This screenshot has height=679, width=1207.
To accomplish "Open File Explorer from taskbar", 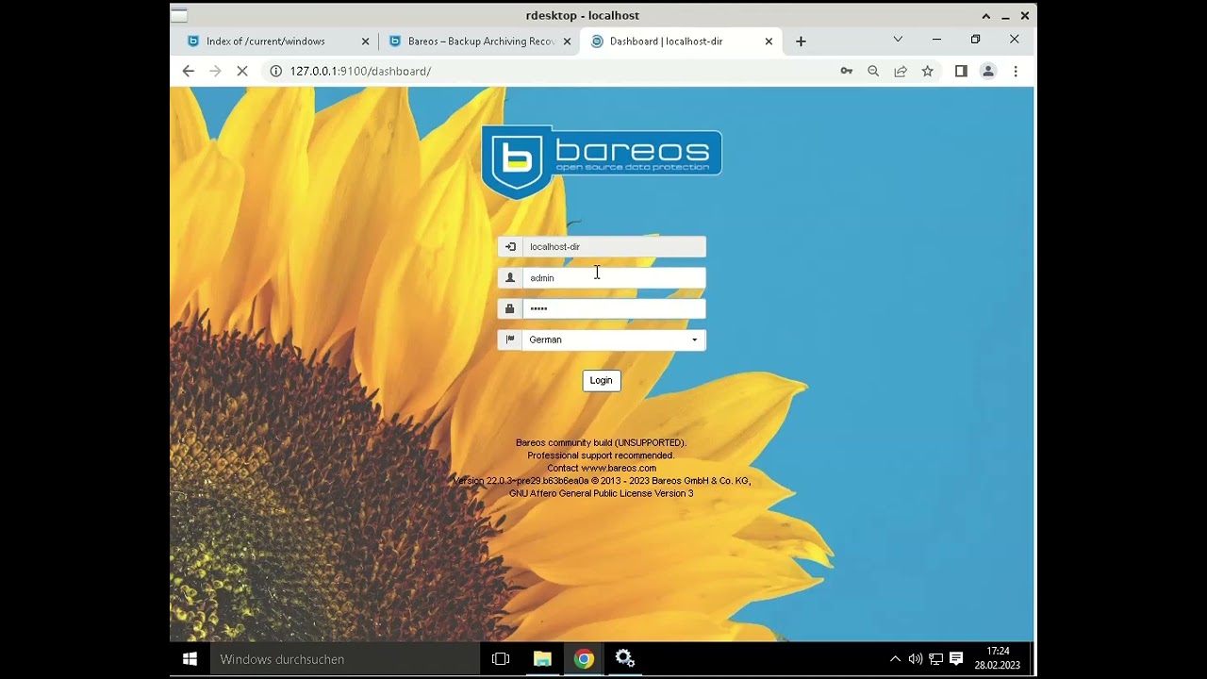I will (542, 659).
